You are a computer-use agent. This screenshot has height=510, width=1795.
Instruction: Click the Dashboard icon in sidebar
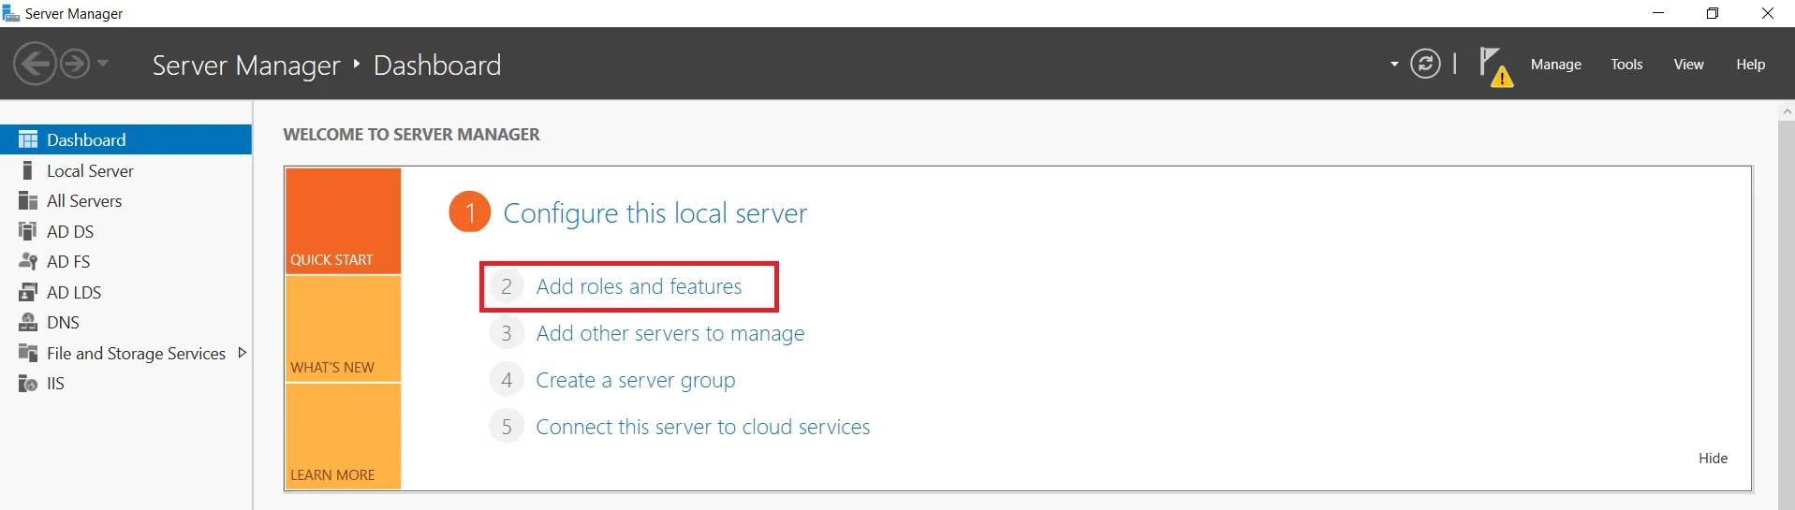[x=28, y=139]
